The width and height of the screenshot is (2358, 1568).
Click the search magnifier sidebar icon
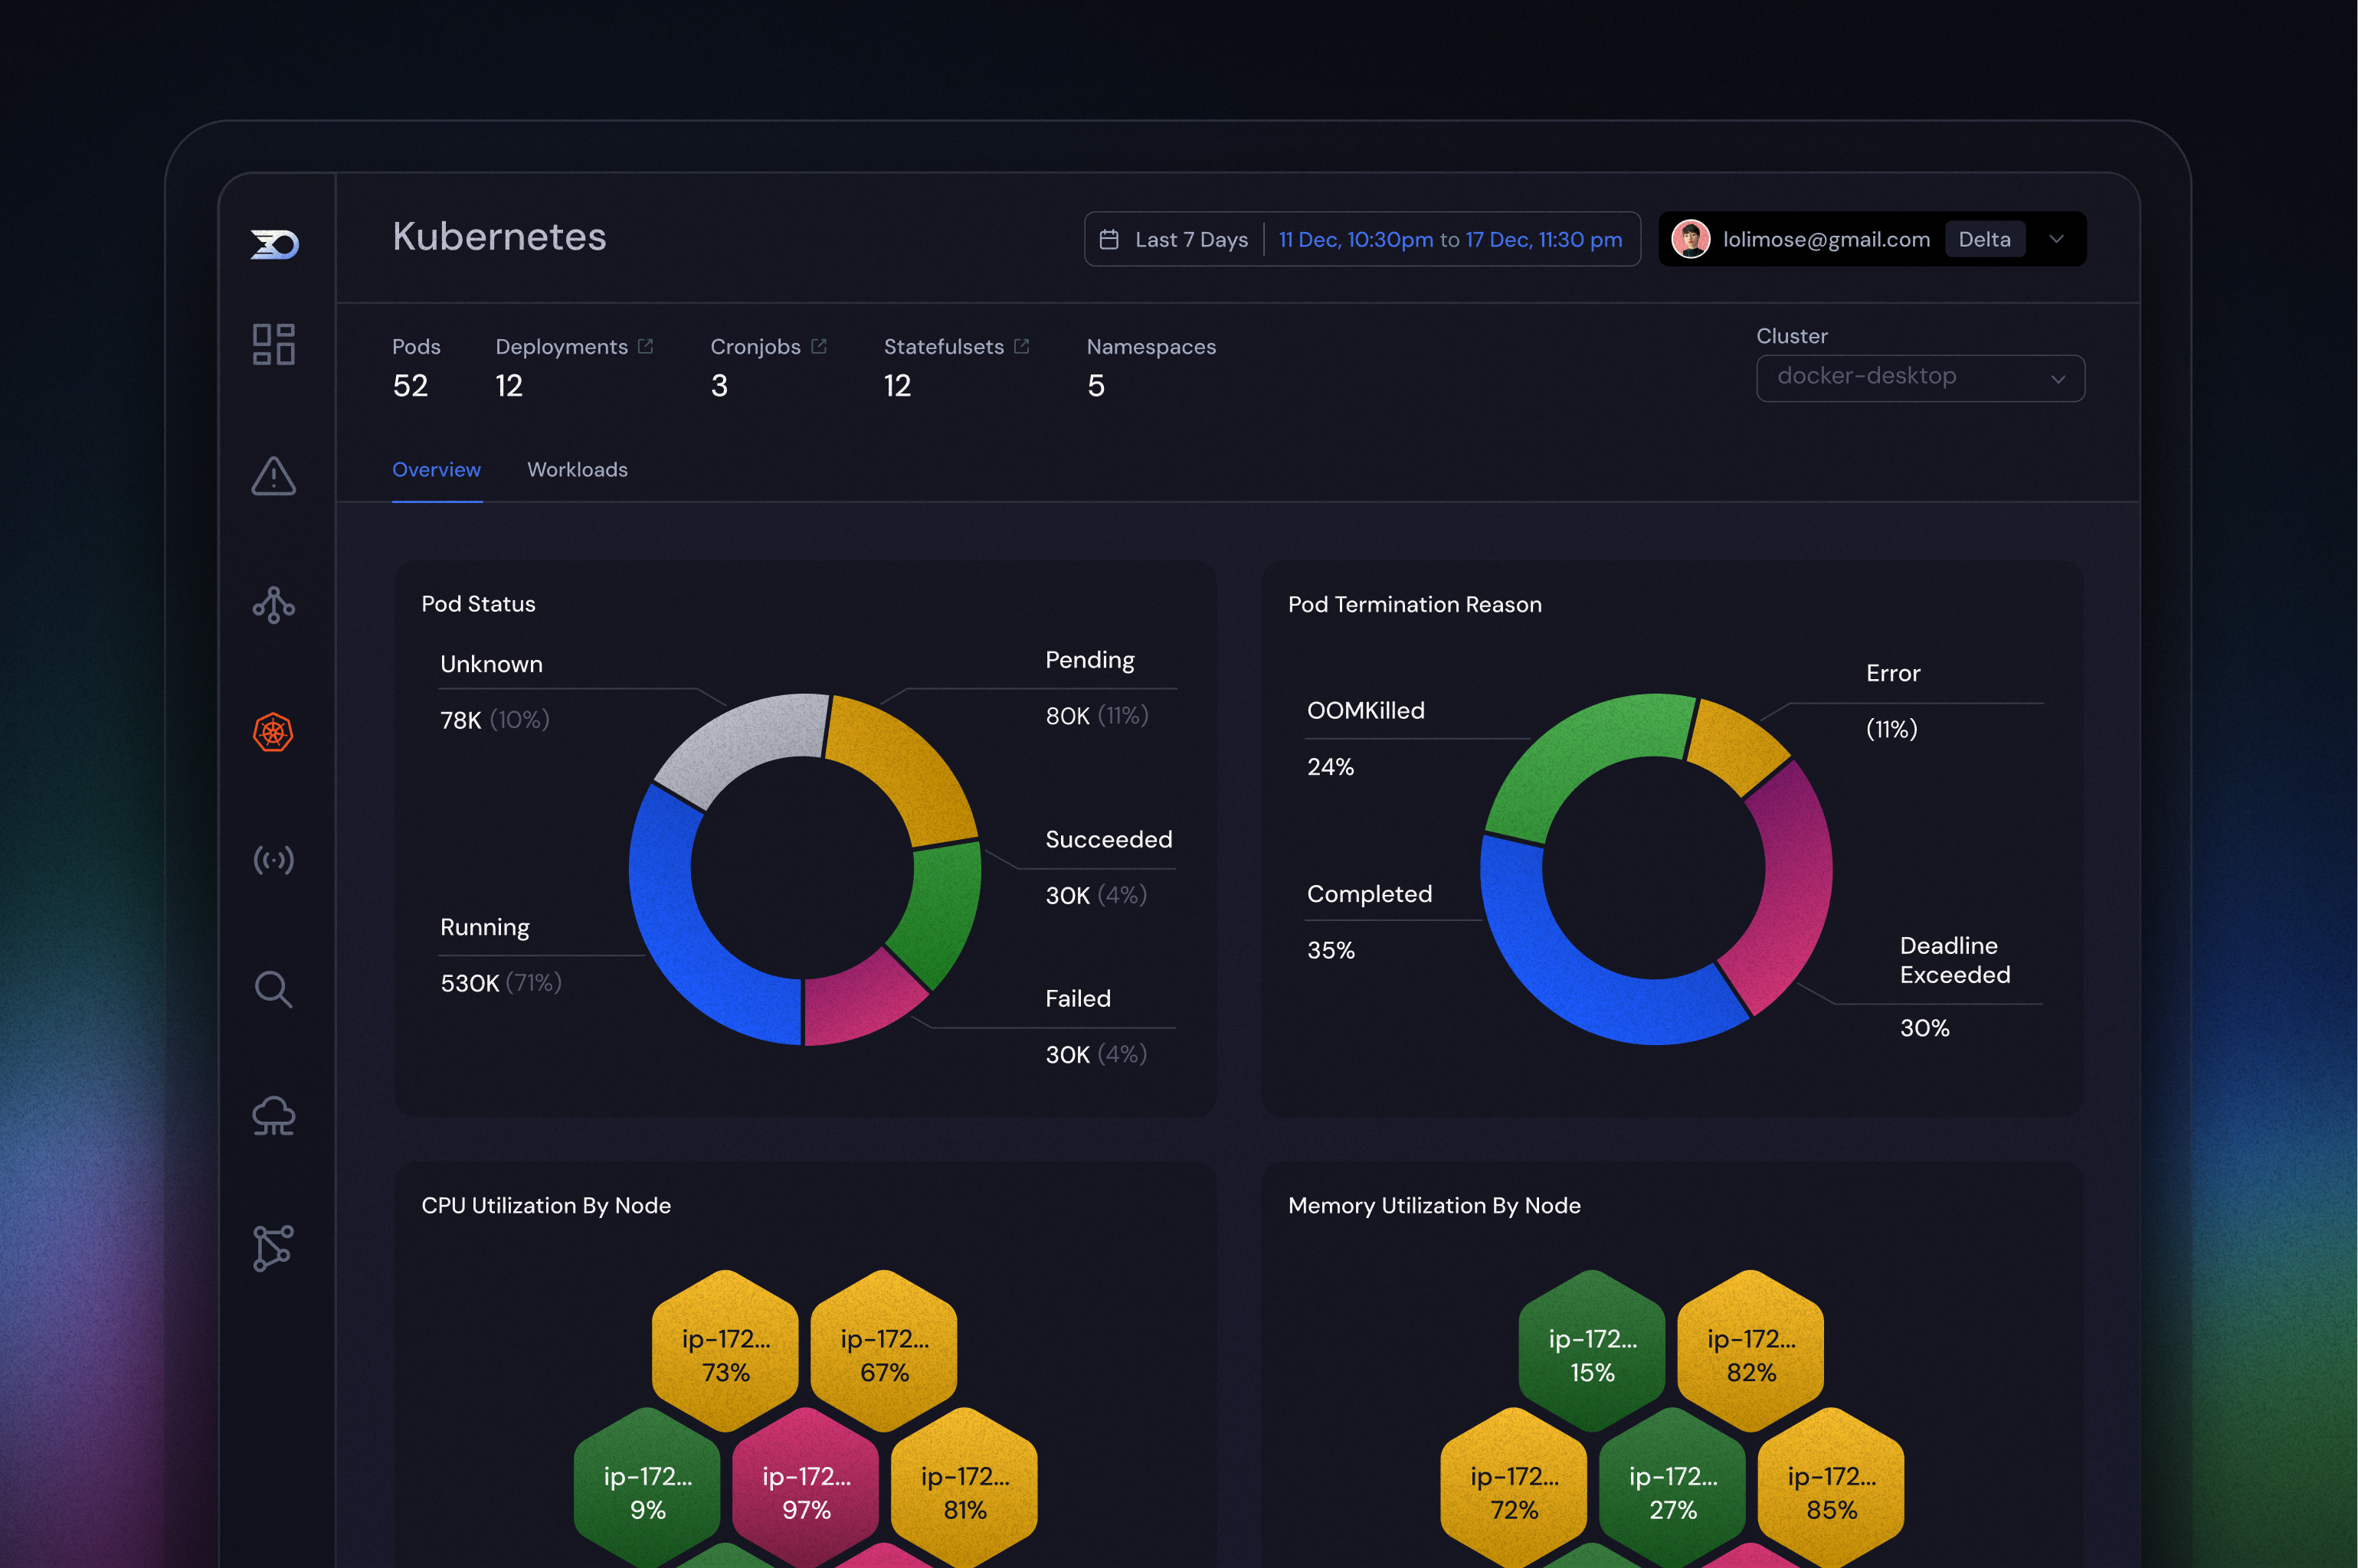[273, 989]
